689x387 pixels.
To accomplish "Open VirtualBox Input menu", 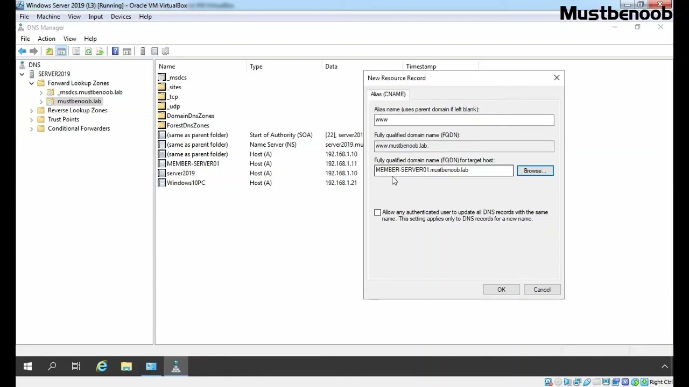I will click(95, 17).
